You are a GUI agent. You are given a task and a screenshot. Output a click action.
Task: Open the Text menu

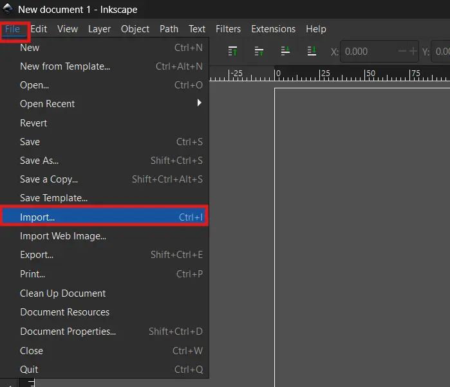click(x=197, y=29)
